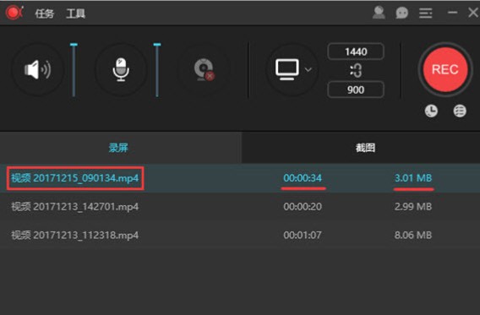Select file 视频 20171213_112318.mp4
The image size is (480, 315).
pyautogui.click(x=75, y=235)
